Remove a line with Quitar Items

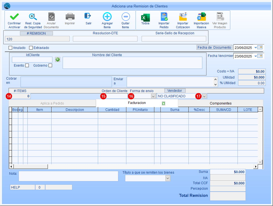pos(125,17)
